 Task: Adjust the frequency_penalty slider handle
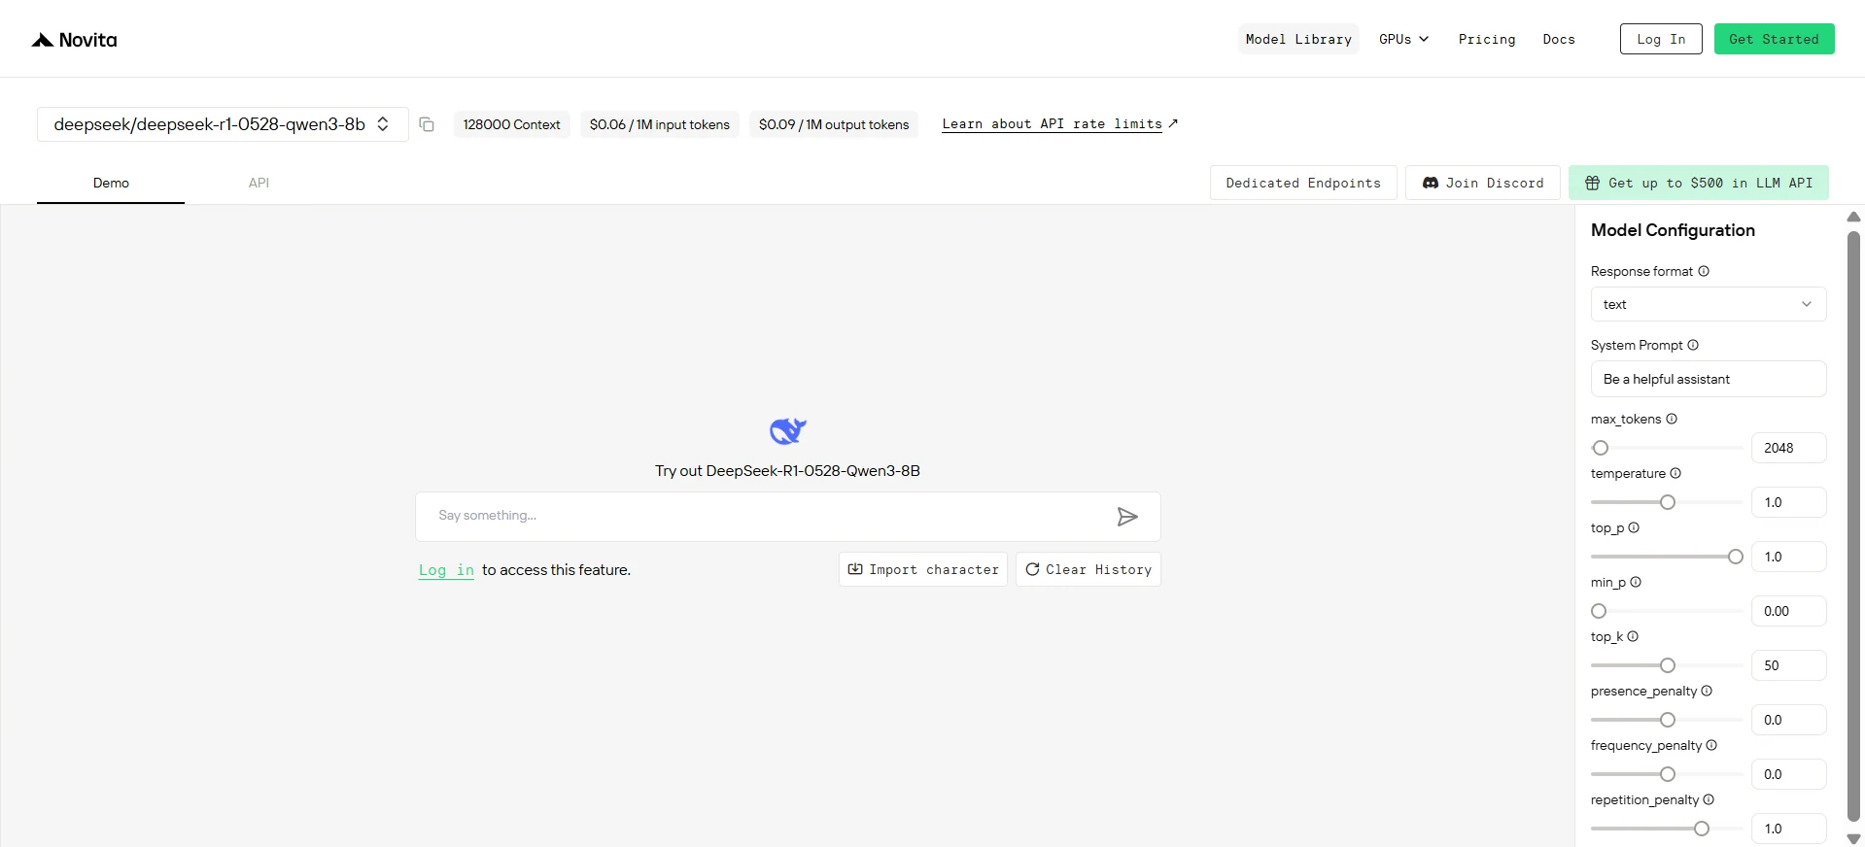(x=1668, y=774)
